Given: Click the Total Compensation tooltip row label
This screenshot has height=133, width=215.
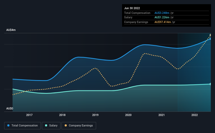Looking at the screenshot, I should [137, 13].
